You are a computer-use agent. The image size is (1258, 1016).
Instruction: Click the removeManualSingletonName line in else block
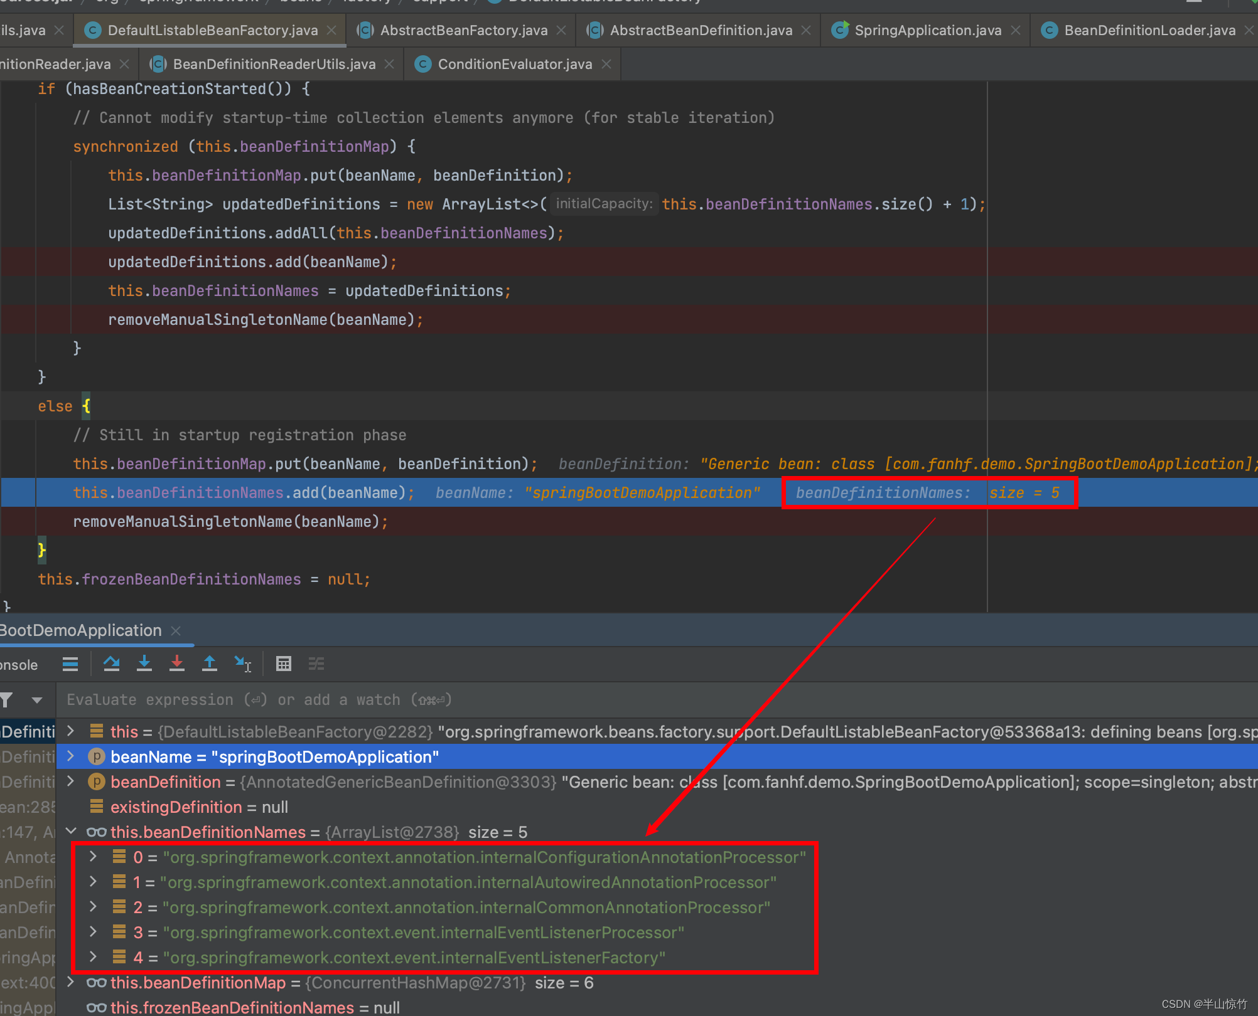[231, 522]
